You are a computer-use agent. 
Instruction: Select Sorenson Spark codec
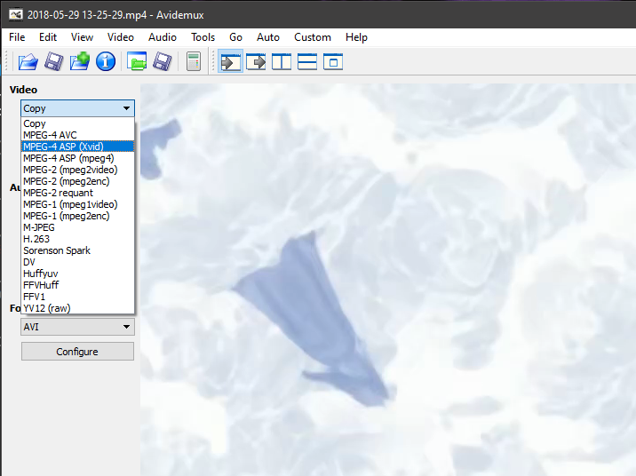(77, 250)
